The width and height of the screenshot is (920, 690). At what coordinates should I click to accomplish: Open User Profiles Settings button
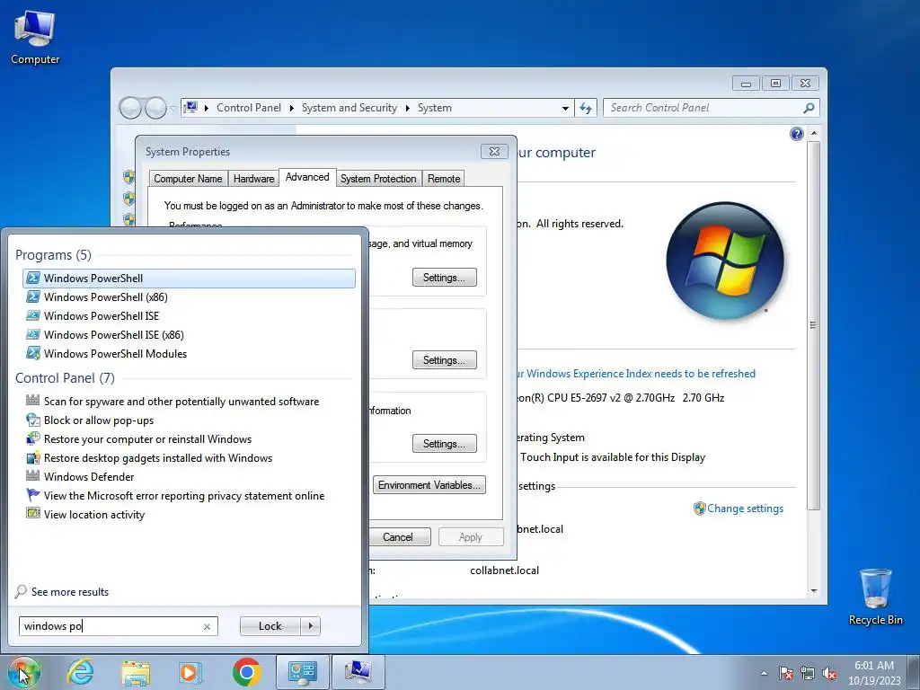pos(444,360)
